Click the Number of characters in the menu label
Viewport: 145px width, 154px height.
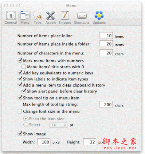pyautogui.click(x=51, y=53)
